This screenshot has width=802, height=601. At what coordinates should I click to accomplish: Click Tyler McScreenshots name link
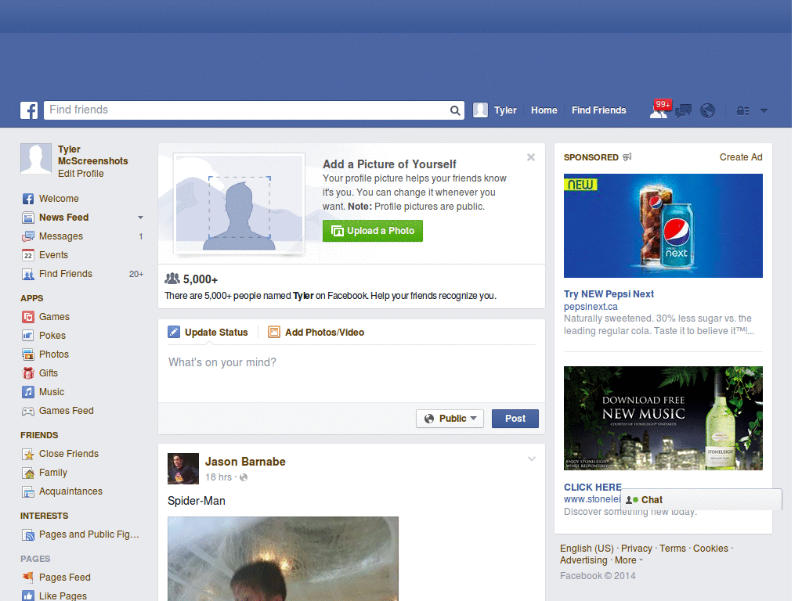(92, 155)
